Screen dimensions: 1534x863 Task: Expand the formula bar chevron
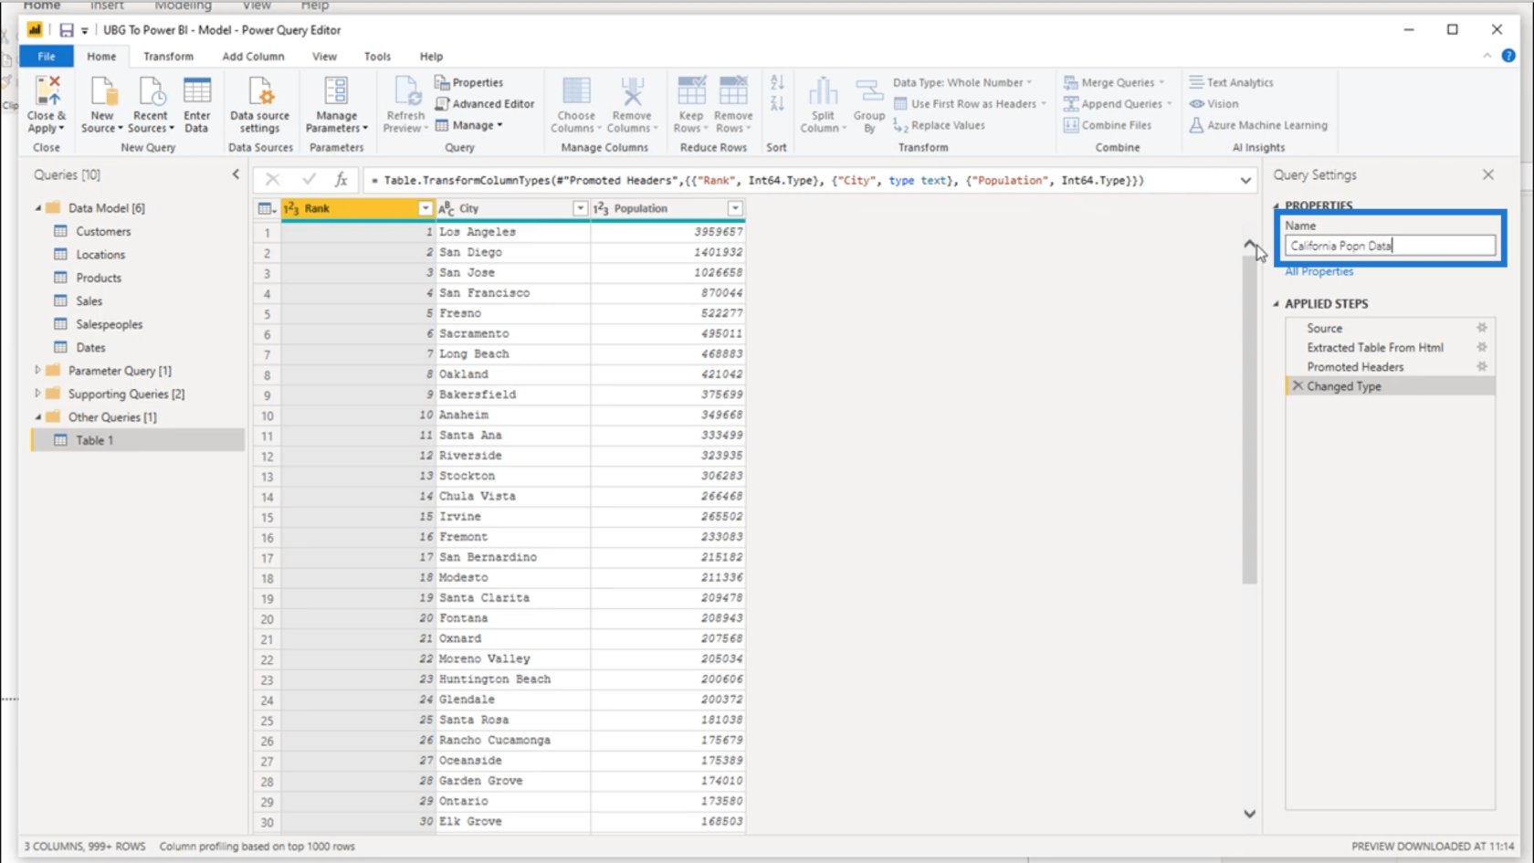(1245, 181)
